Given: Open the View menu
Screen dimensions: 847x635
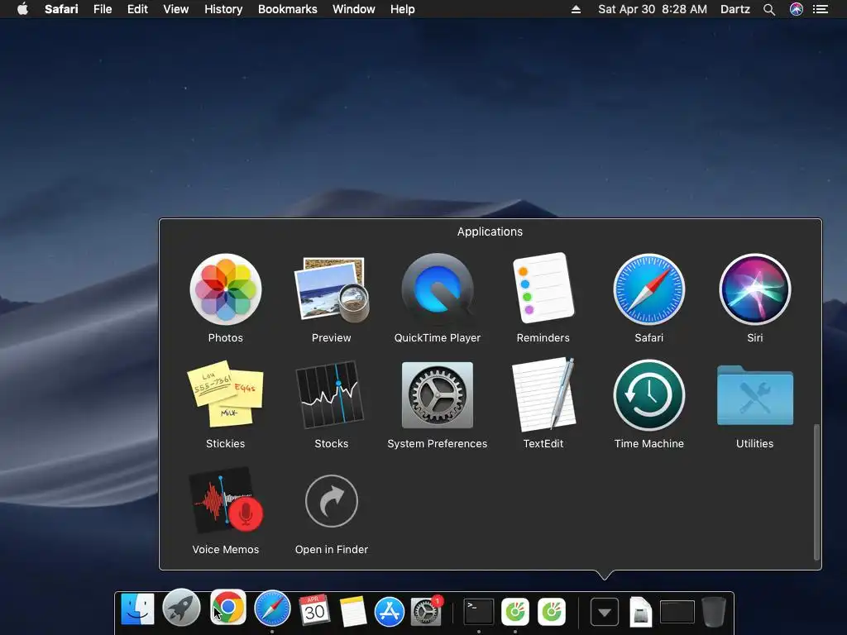Looking at the screenshot, I should click(176, 9).
